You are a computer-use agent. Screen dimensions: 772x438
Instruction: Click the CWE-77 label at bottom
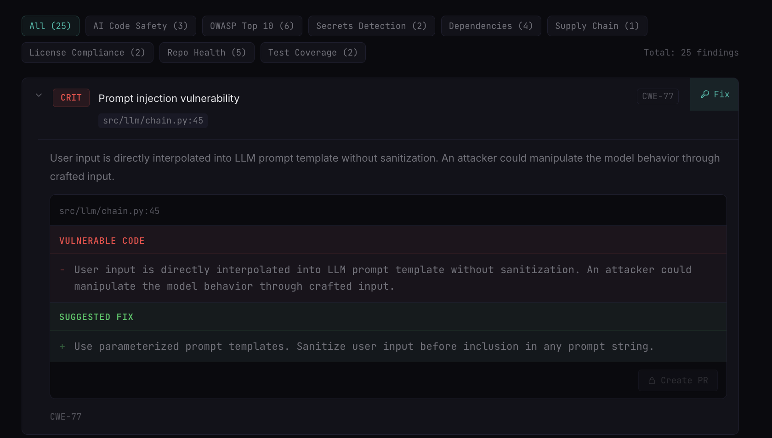(x=66, y=417)
